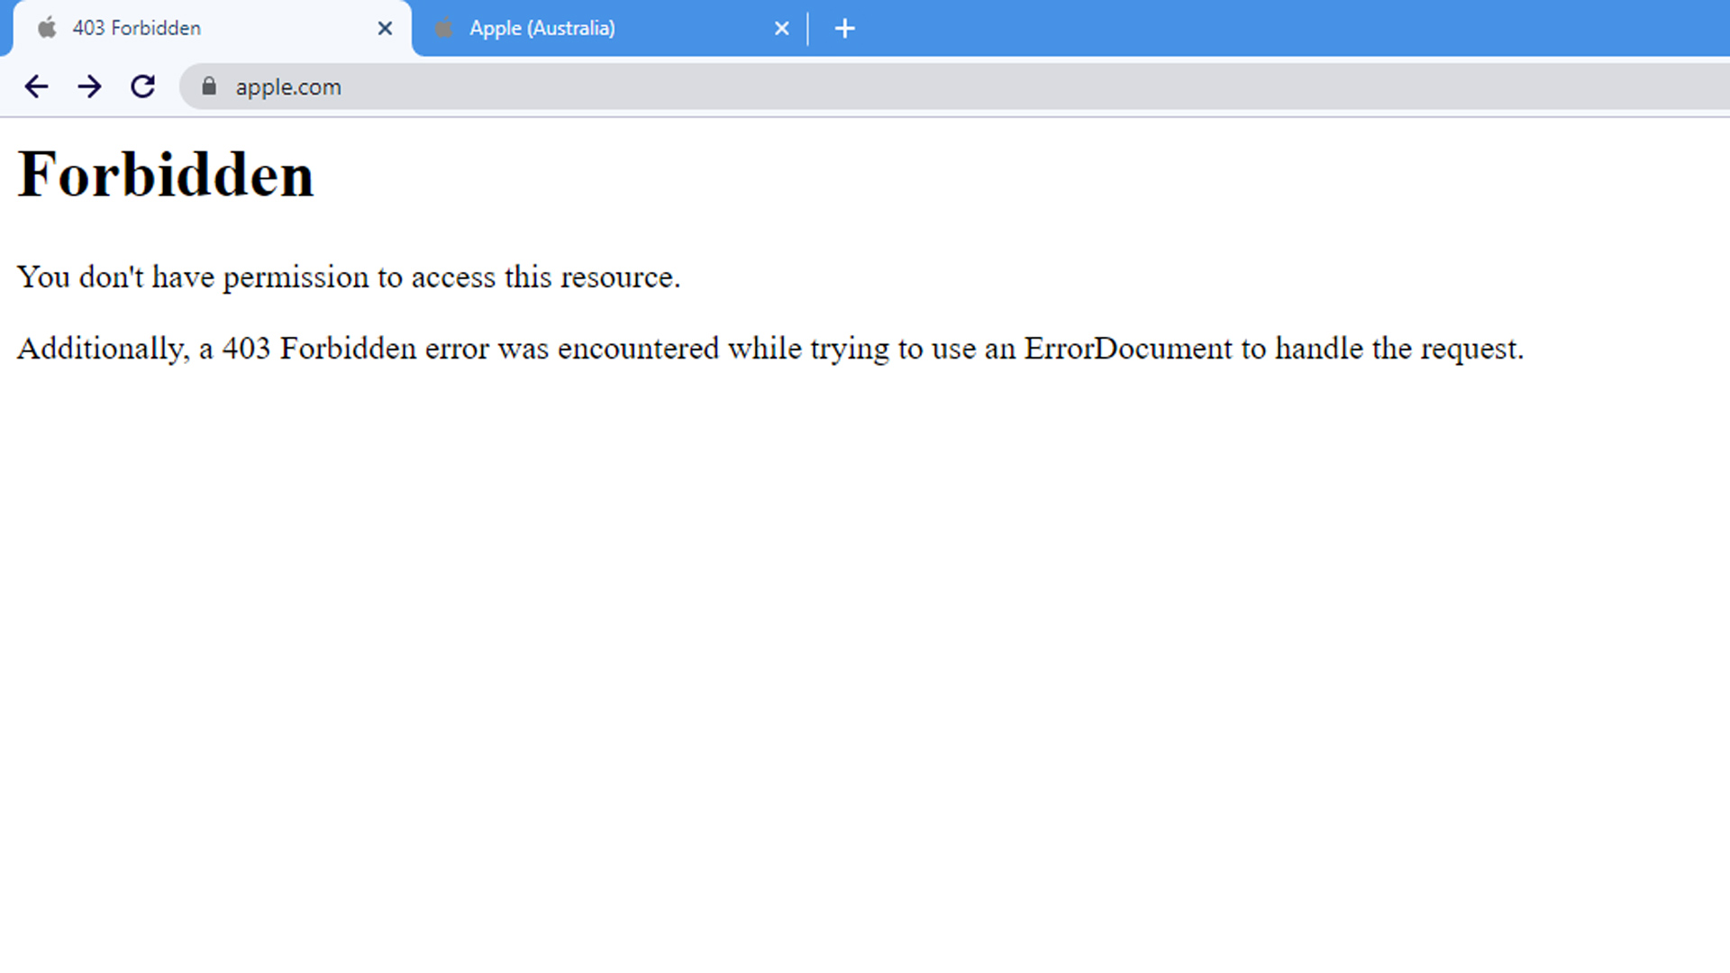Click the "Additionally" word in the error paragraph
Screen dimensions: 1730x973
(x=102, y=349)
